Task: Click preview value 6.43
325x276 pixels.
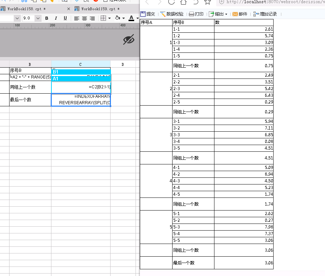Action: (x=269, y=95)
